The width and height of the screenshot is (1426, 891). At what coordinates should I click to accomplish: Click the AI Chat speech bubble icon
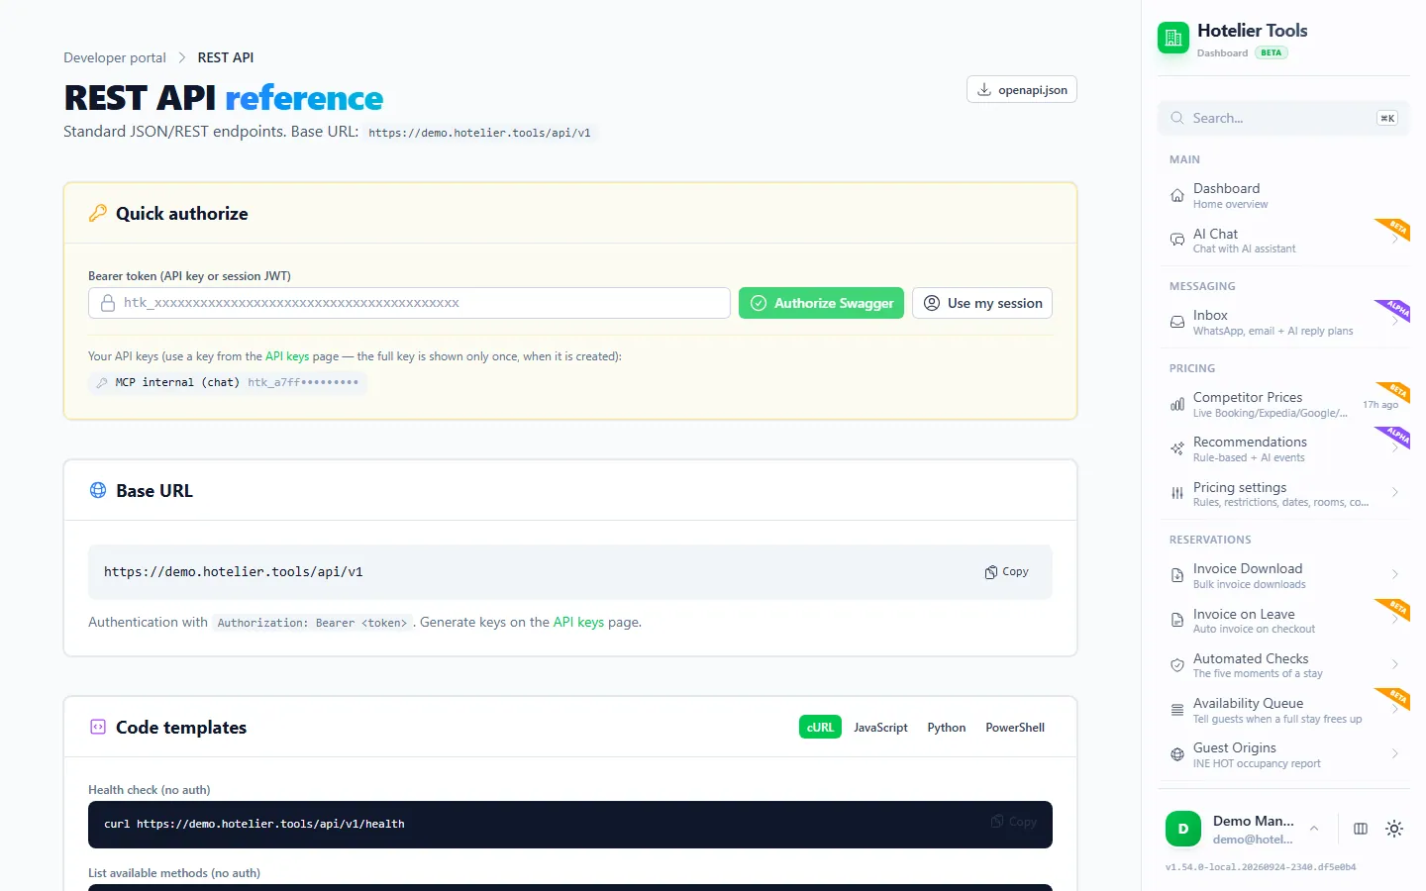click(x=1177, y=241)
